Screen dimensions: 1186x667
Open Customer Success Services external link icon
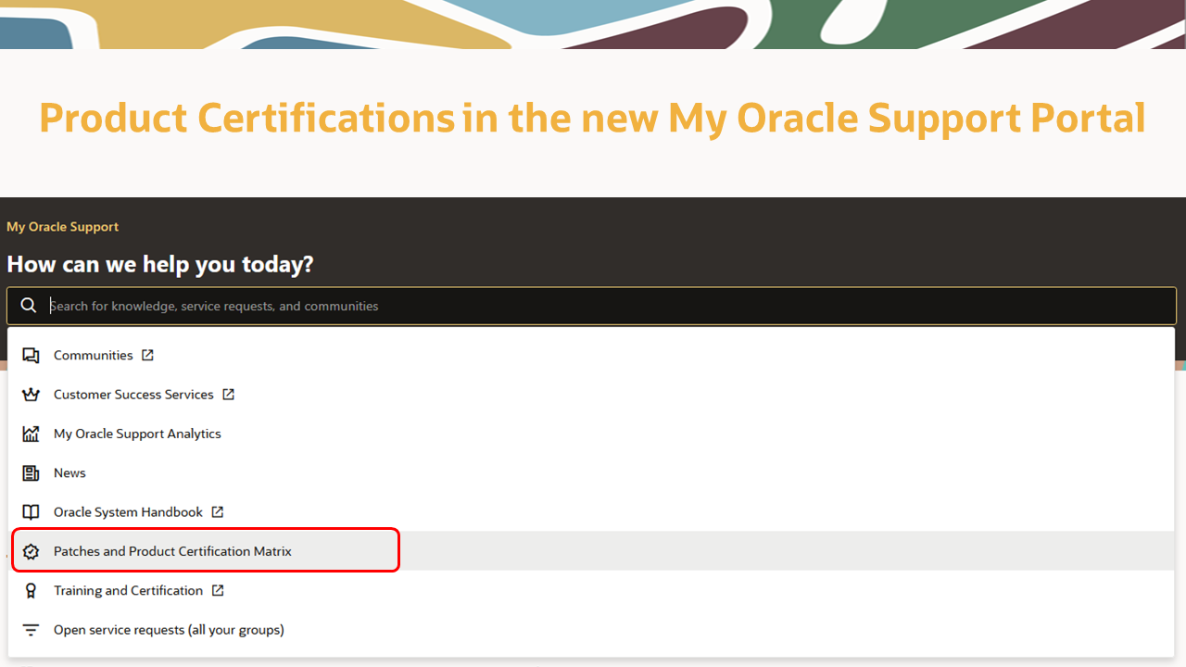(x=228, y=393)
